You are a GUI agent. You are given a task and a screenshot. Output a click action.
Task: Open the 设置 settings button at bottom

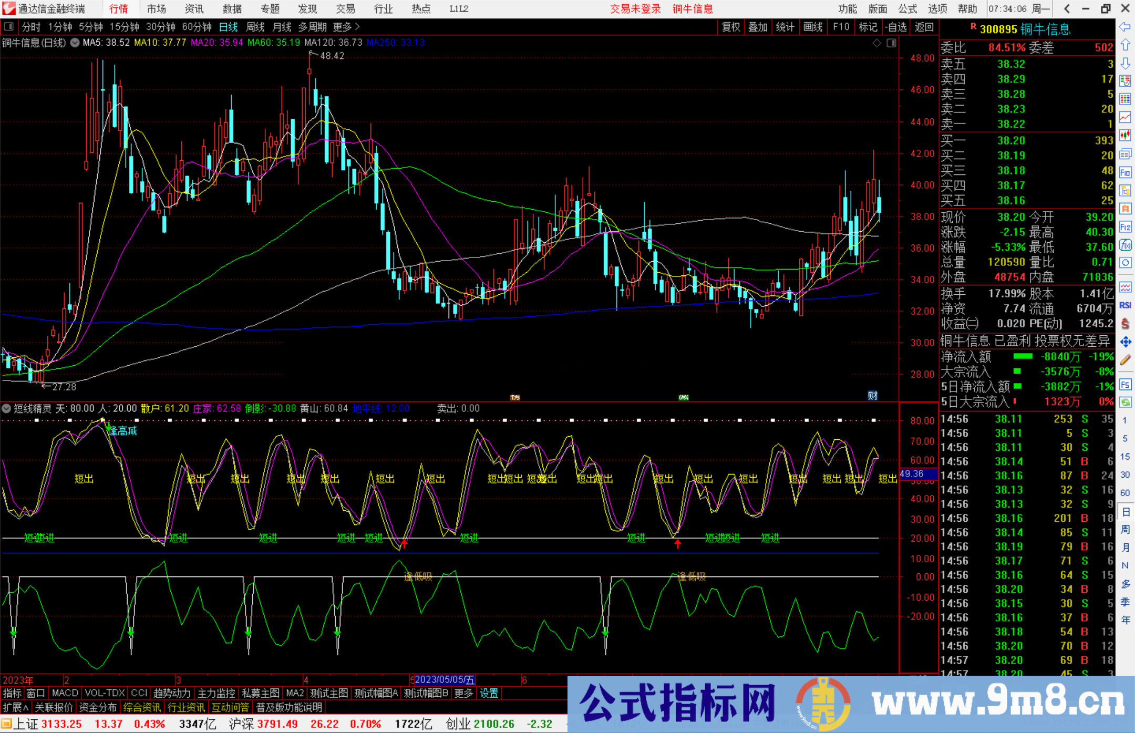[489, 693]
